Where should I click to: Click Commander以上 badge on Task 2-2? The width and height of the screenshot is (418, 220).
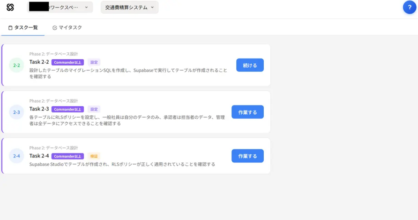(x=68, y=63)
